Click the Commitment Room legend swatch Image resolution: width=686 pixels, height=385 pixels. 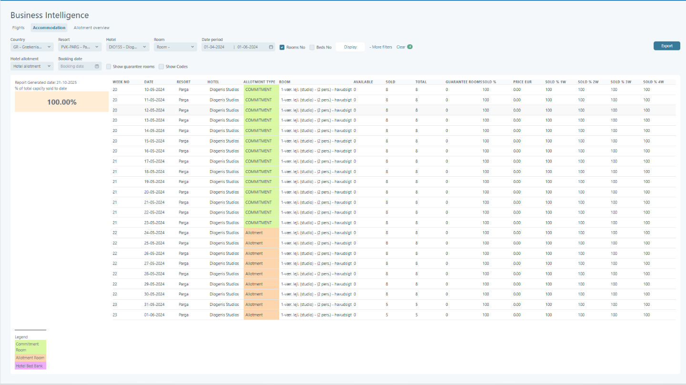[30, 346]
